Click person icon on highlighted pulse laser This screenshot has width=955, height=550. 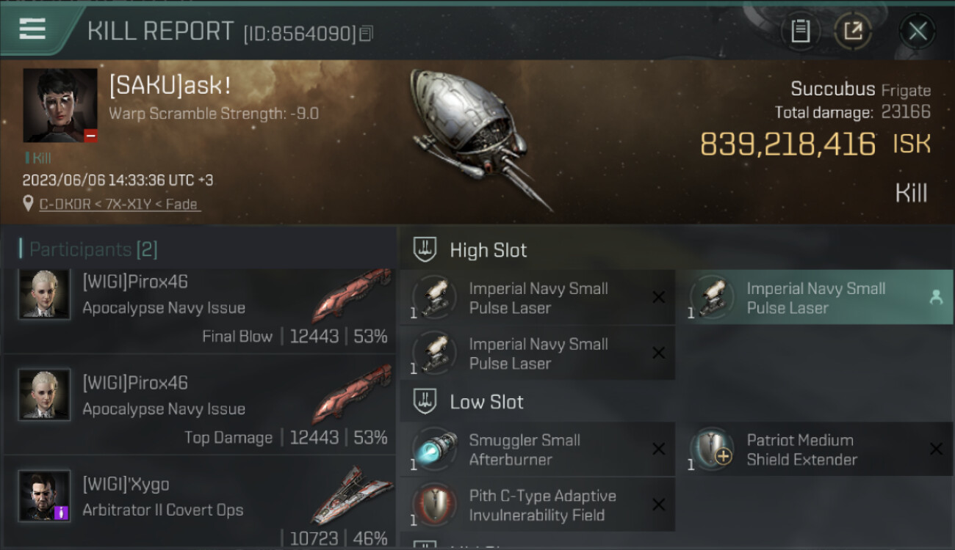(x=935, y=298)
